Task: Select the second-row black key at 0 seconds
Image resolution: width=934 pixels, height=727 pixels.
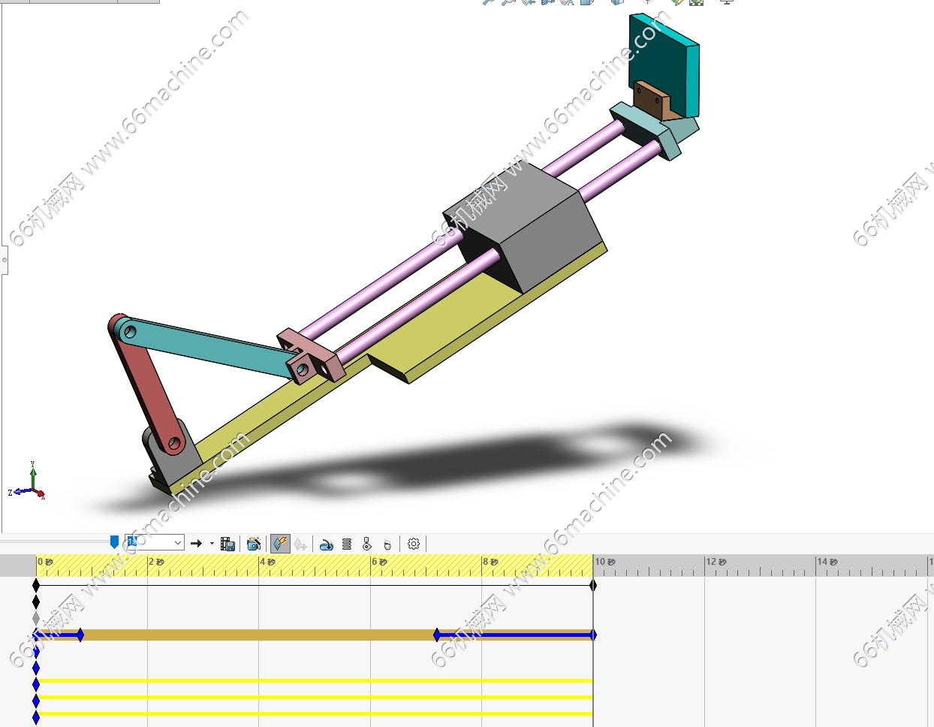Action: click(36, 602)
